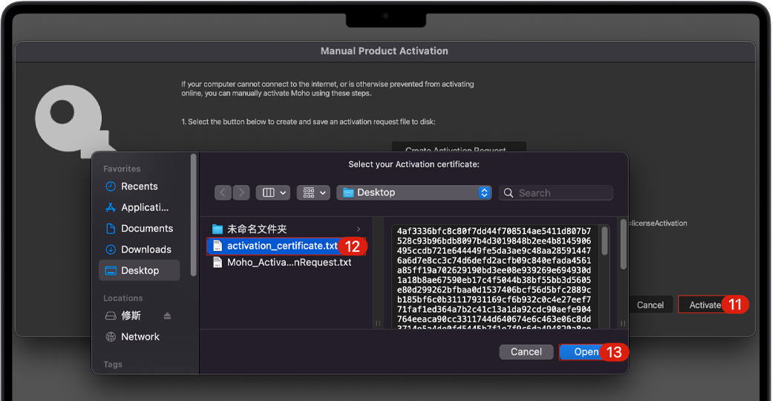Image resolution: width=772 pixels, height=401 pixels.
Task: Click the Recents clock icon
Action: point(111,186)
